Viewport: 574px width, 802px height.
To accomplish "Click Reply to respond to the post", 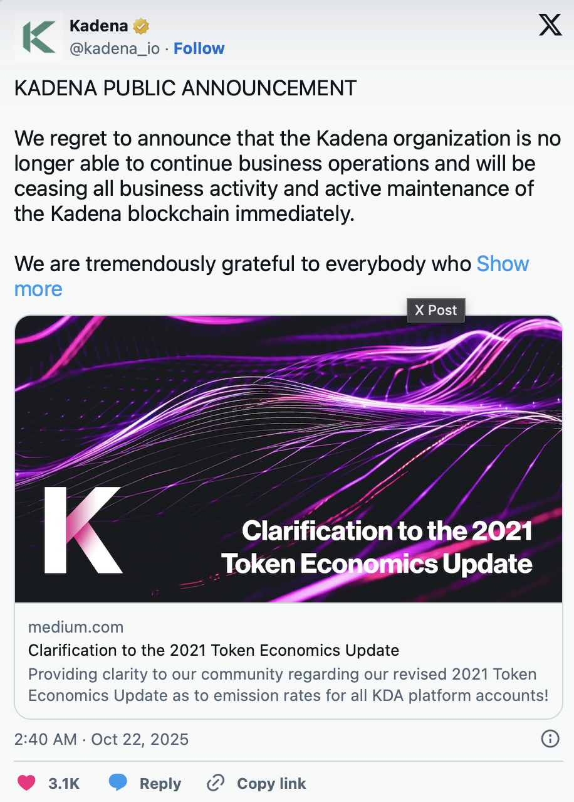I will click(x=160, y=783).
